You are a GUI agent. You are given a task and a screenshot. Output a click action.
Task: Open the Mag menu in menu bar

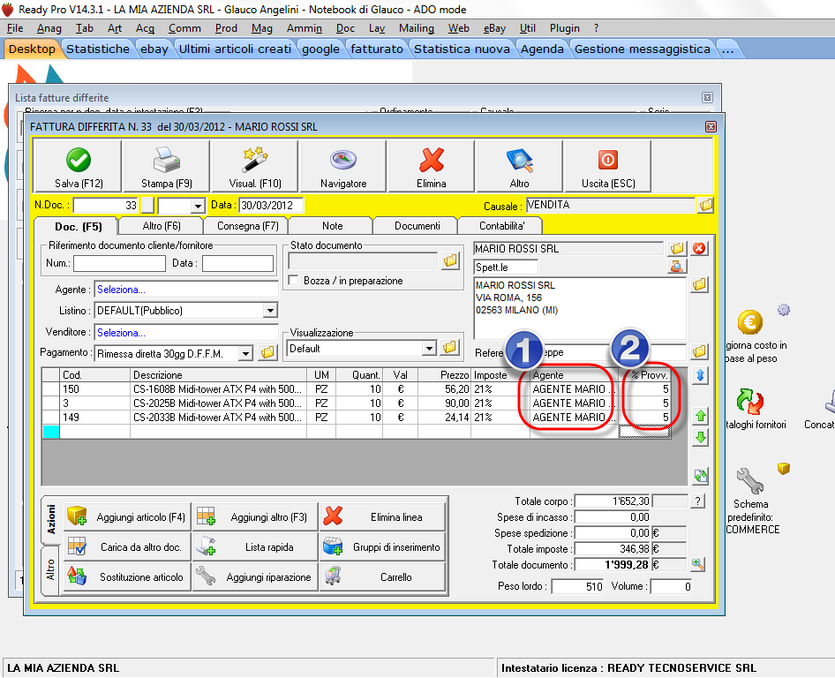coord(261,28)
